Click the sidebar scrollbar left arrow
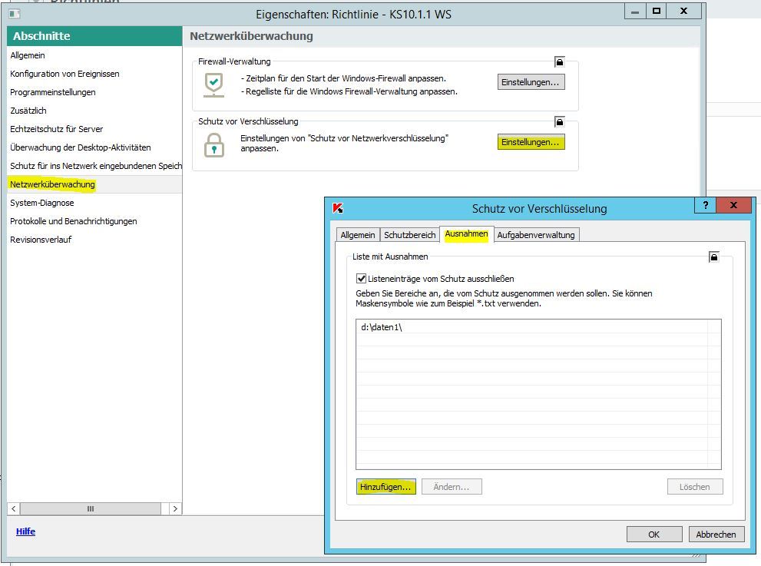 tap(14, 508)
